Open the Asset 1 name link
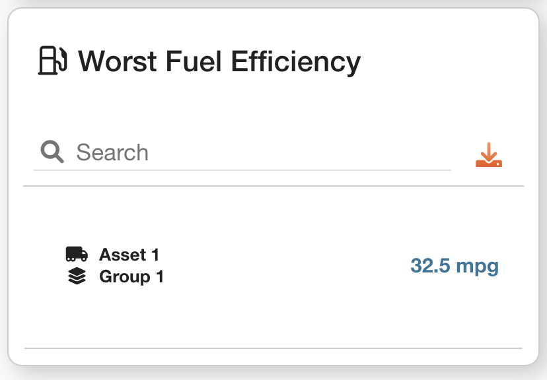Viewport: 547px width, 380px height. click(x=129, y=254)
